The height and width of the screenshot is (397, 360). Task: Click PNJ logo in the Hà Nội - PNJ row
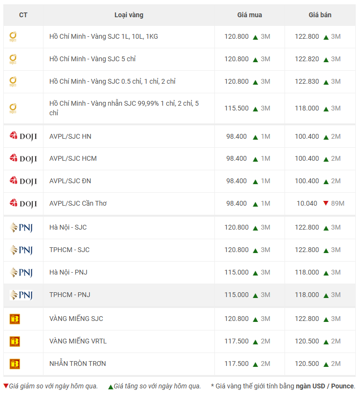pos(21,273)
